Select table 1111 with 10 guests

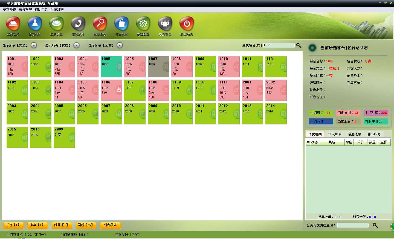(229, 90)
